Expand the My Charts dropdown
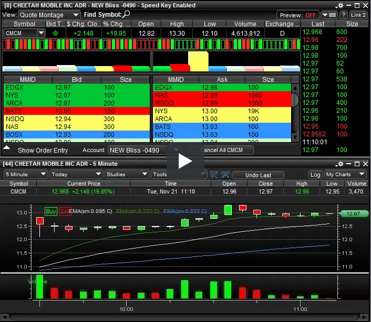The image size is (371, 322). tap(345, 175)
